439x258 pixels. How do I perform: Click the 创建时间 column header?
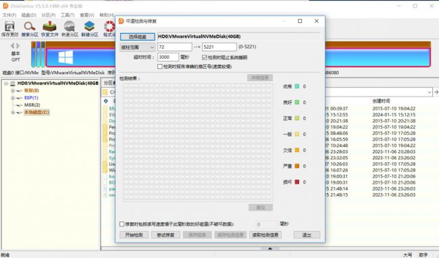coord(382,101)
